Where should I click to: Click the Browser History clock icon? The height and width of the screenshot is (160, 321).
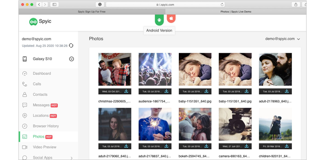pyautogui.click(x=25, y=126)
